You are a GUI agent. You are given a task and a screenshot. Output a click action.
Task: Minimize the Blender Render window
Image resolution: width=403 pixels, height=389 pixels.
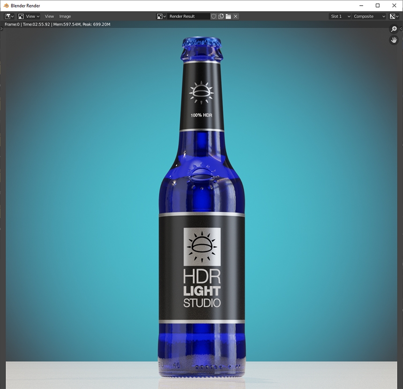(361, 6)
